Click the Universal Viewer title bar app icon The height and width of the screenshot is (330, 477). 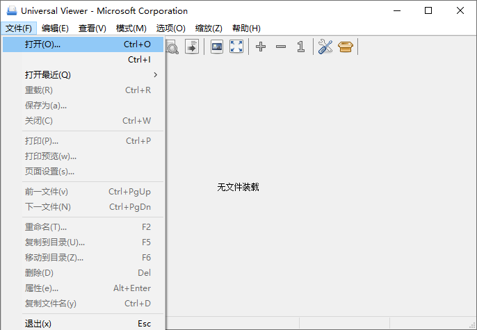tap(12, 10)
